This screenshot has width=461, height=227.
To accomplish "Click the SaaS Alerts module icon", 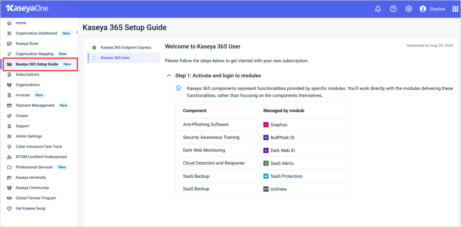I will 266,163.
